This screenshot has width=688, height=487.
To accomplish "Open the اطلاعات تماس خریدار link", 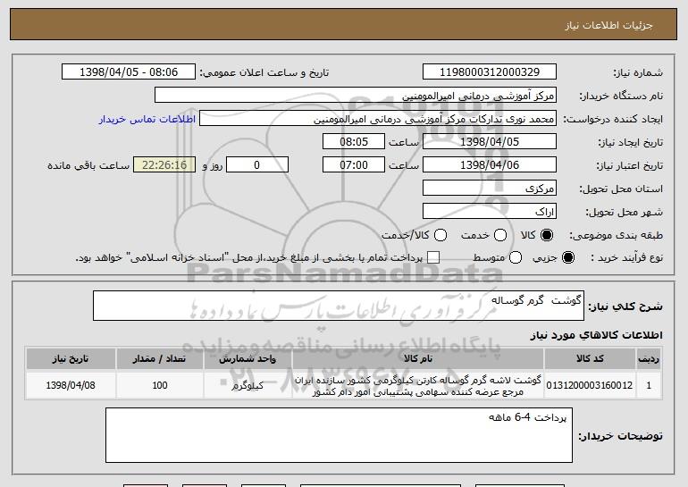I will tap(147, 119).
